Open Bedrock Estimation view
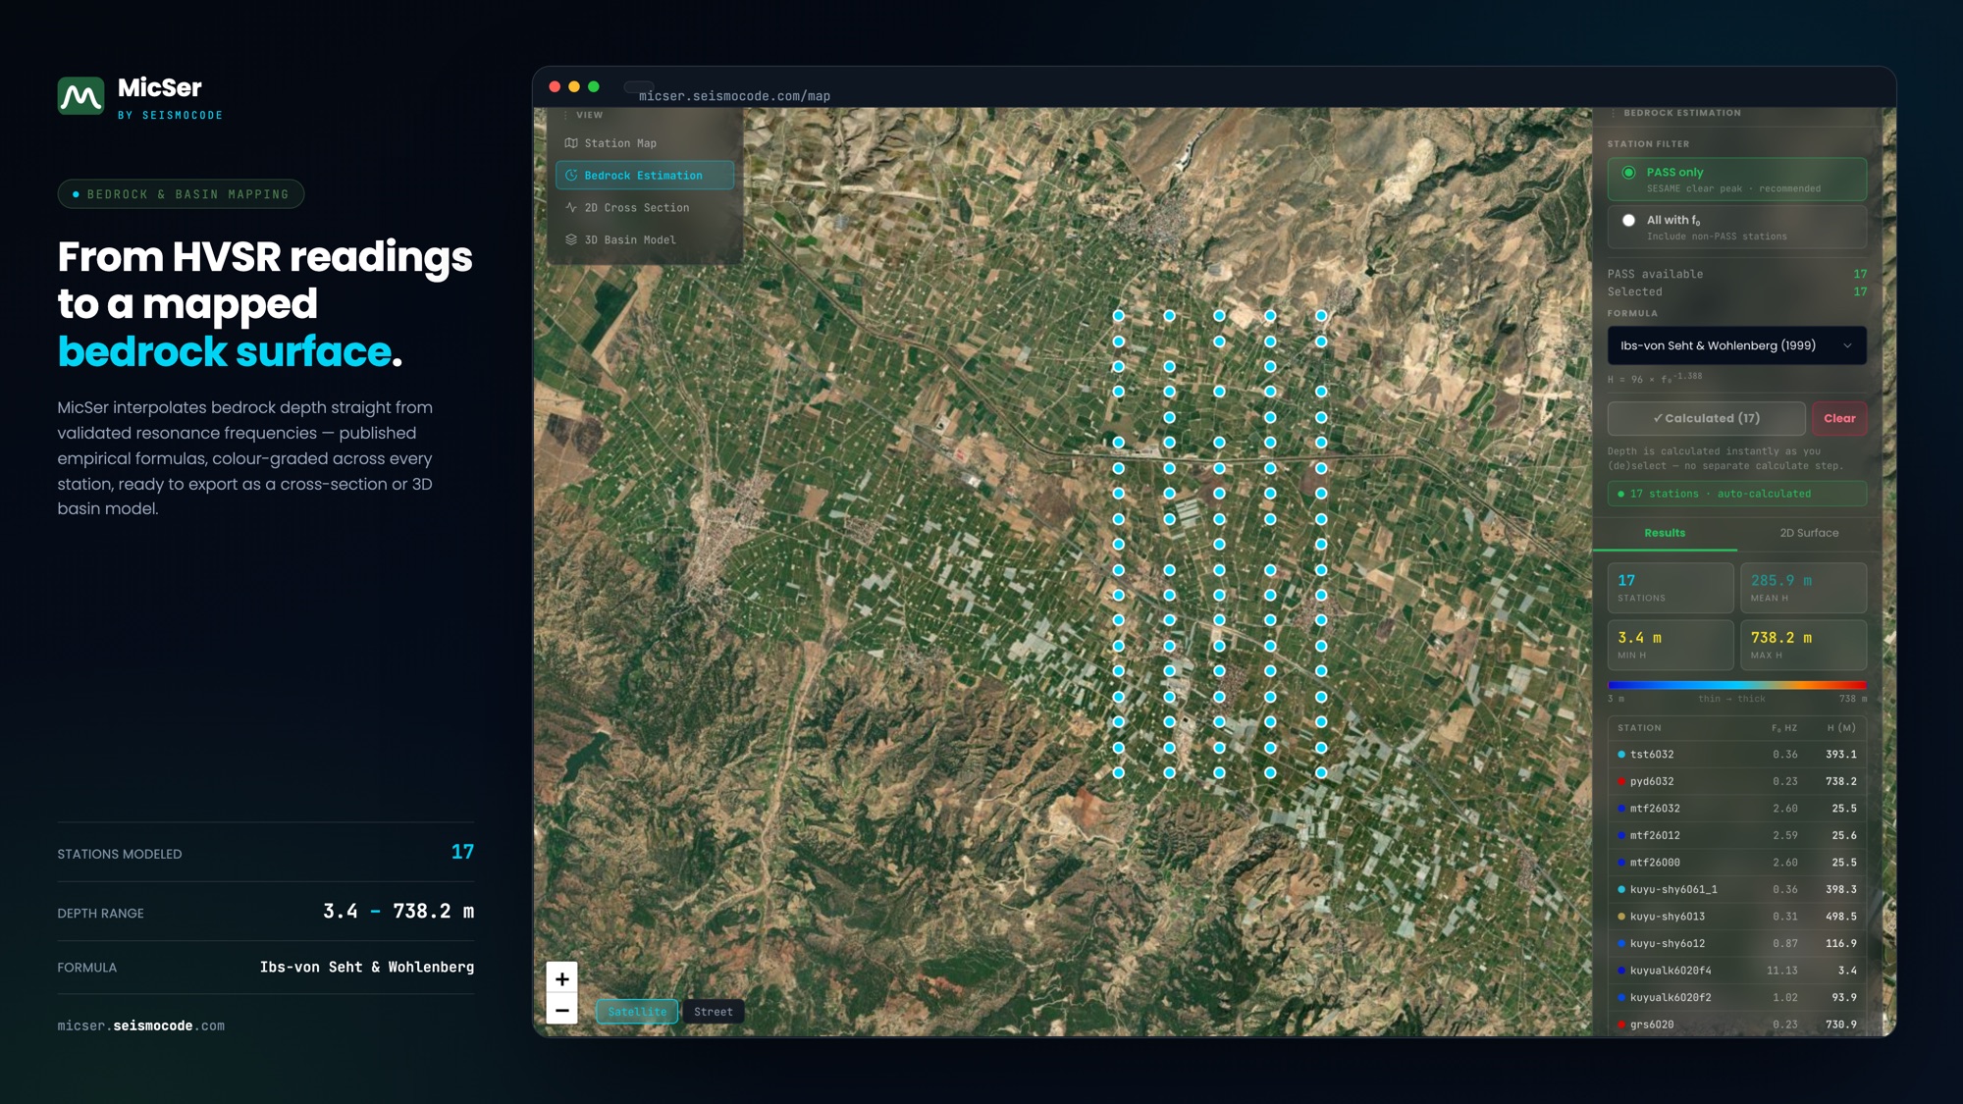1963x1104 pixels. [x=645, y=176]
